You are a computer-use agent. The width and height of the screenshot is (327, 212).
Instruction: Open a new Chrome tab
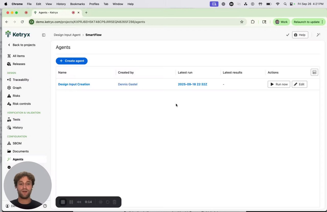tap(86, 13)
